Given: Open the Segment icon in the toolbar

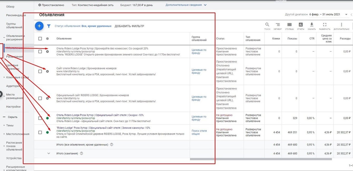Looking at the screenshot, I should 278,25.
